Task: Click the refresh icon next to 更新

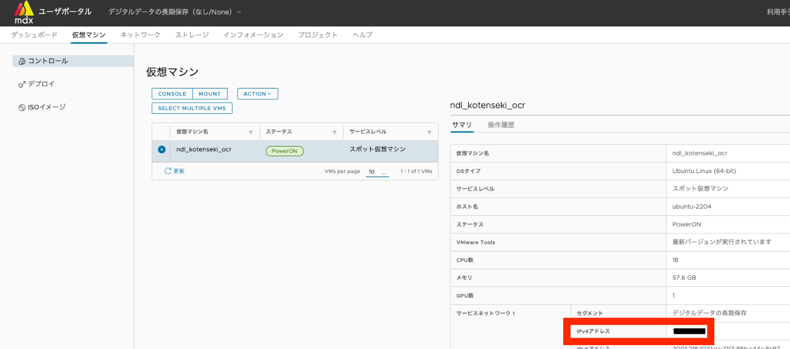Action: point(168,171)
